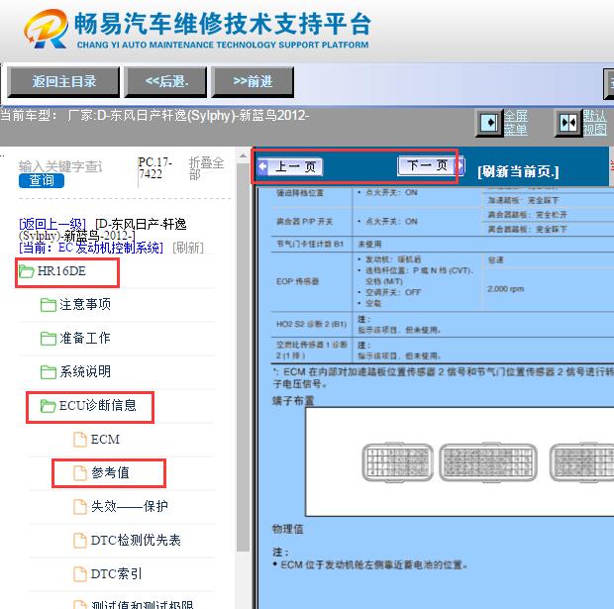The height and width of the screenshot is (609, 614).
Task: Click the first ECM connector in diagram
Action: pos(397,462)
